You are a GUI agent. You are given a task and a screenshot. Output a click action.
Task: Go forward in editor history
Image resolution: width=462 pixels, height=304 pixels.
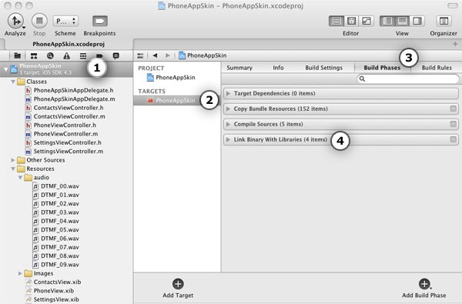[168, 55]
